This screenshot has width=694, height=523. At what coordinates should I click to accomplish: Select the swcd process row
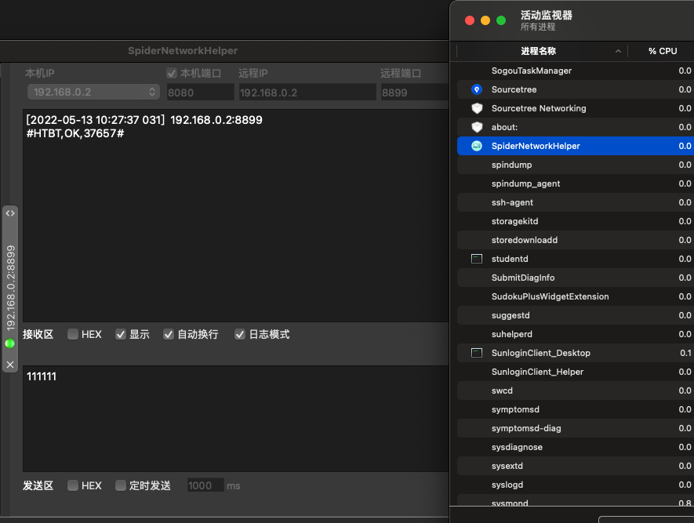tap(576, 390)
